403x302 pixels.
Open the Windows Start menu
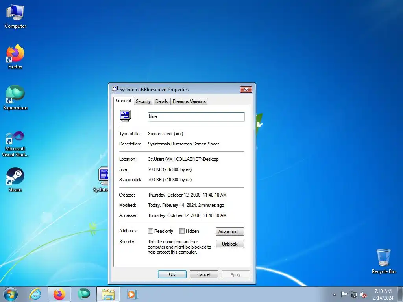tap(11, 294)
